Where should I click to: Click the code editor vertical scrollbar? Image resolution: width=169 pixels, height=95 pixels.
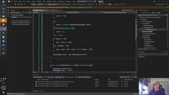pos(137,42)
